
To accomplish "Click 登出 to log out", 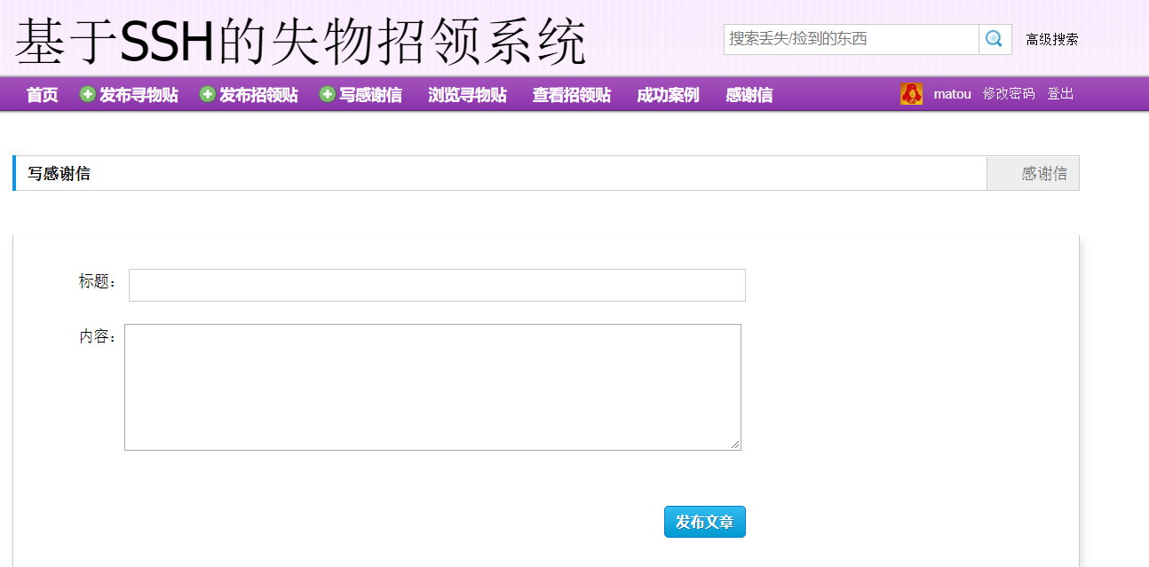I will [x=1060, y=93].
